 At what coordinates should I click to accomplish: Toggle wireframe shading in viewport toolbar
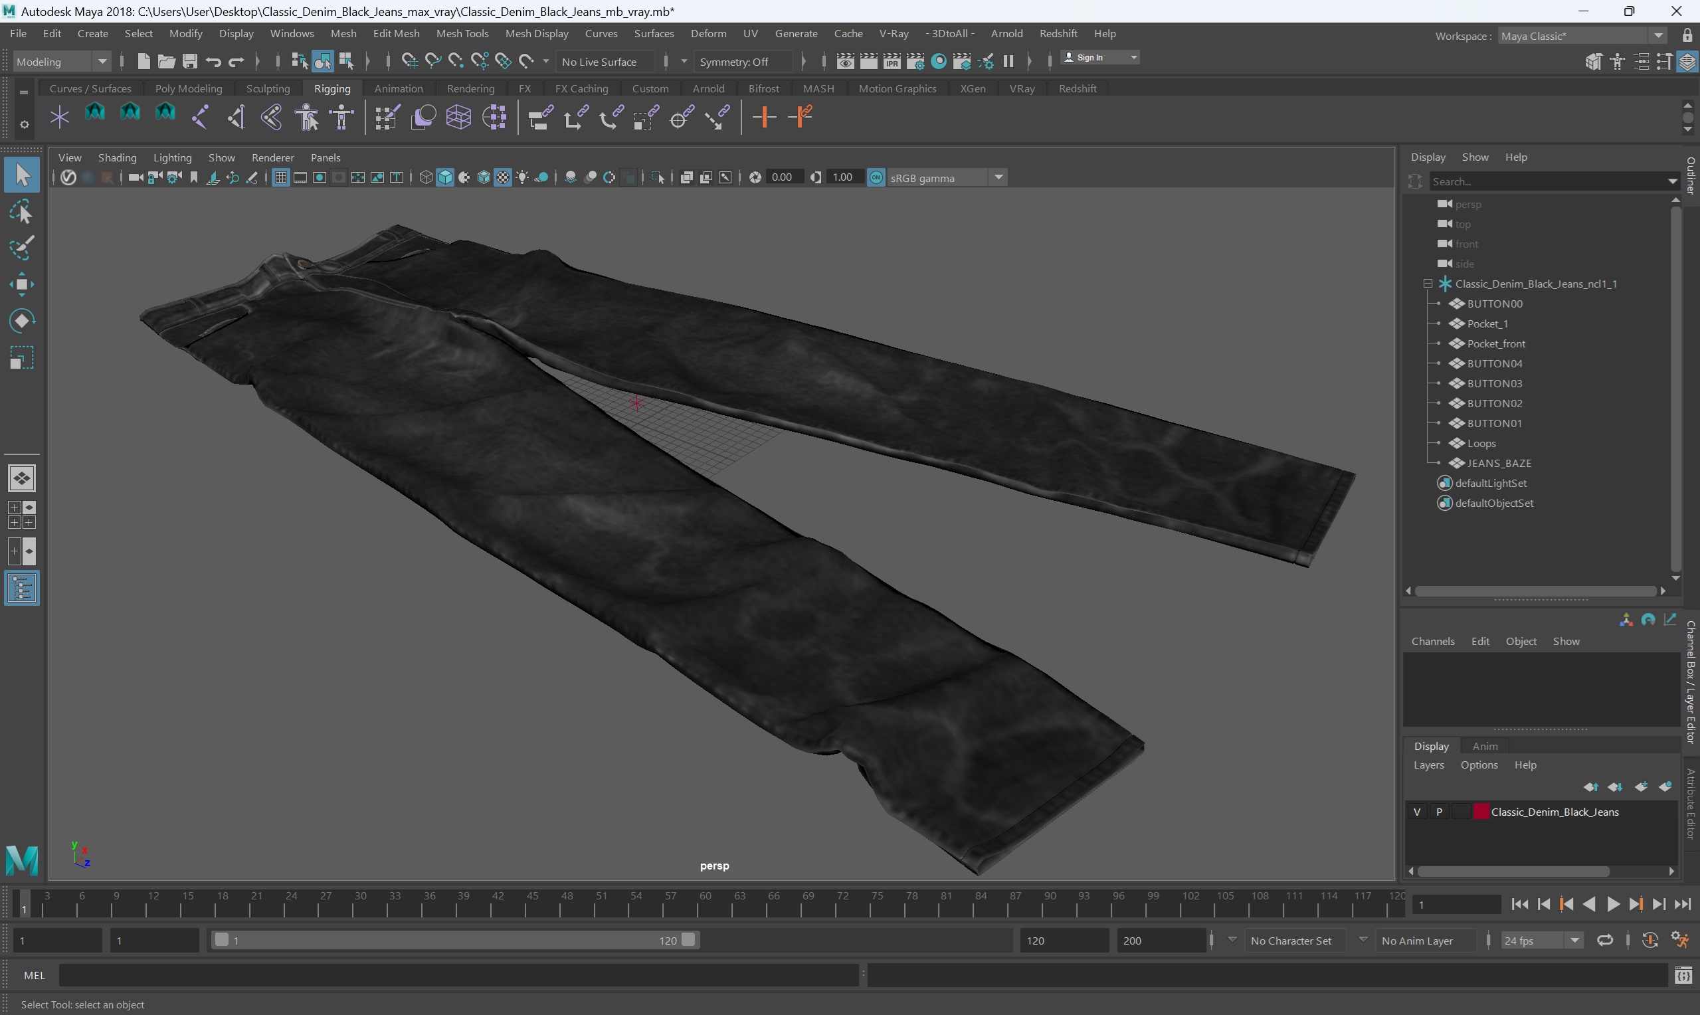[x=426, y=178]
